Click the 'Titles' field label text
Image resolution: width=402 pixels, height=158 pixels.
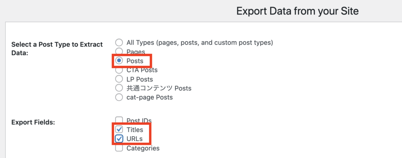(x=135, y=129)
